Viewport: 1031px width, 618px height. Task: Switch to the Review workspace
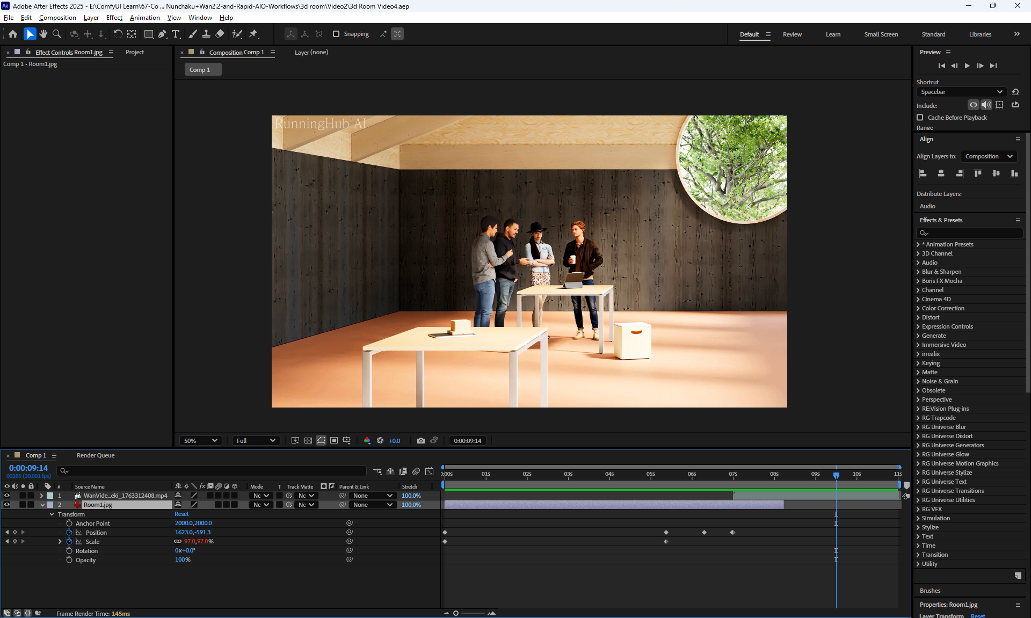coord(792,34)
